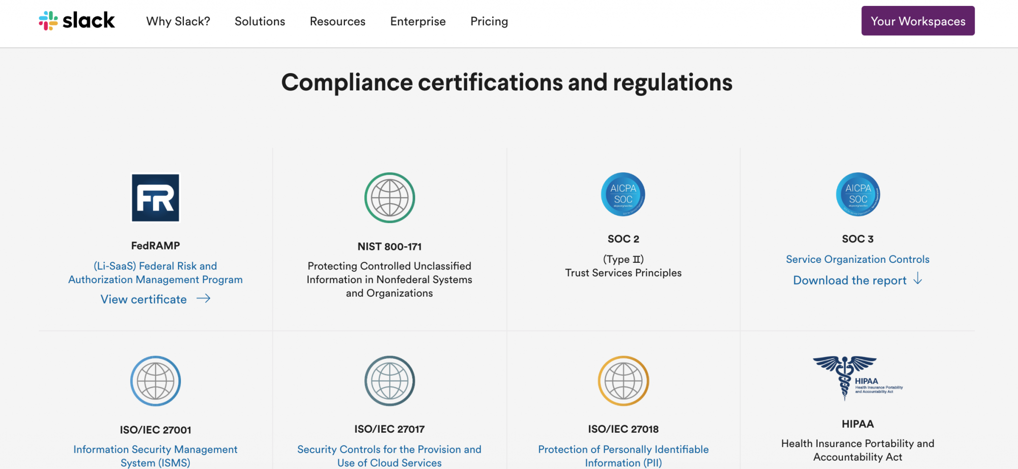This screenshot has width=1018, height=469.
Task: Click Health Insurance Portability and Accountability Act text
Action: (858, 450)
